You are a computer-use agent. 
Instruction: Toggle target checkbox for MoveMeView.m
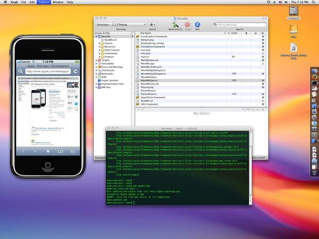coord(263,80)
